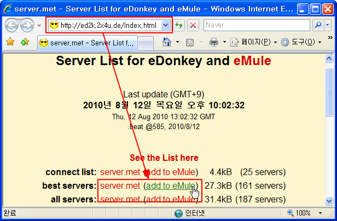Screen dimensions: 337x221
Task: Click the .beat @585 text line
Action: tap(164, 126)
